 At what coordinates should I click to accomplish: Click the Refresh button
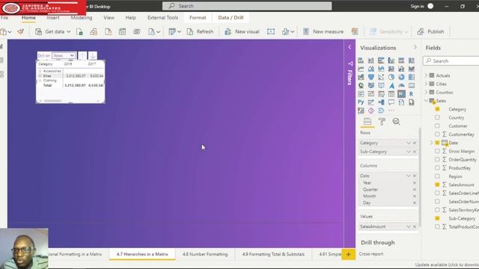click(x=200, y=31)
